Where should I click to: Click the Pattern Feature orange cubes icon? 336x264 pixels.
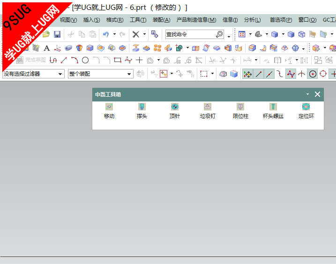click(x=157, y=48)
